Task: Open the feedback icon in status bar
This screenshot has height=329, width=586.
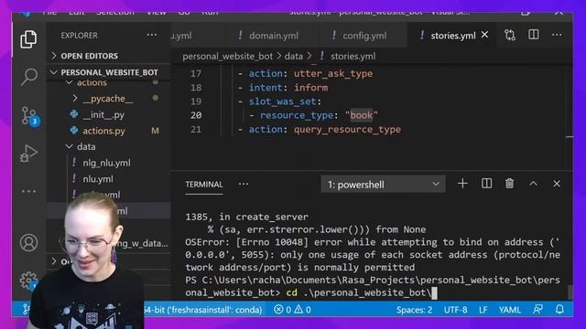Action: (x=537, y=310)
